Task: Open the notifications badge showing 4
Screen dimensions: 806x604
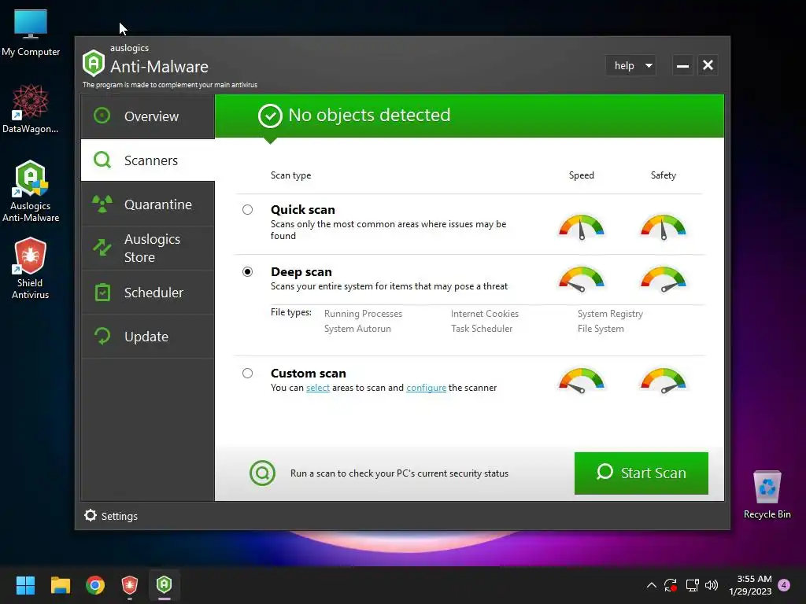Action: point(784,585)
